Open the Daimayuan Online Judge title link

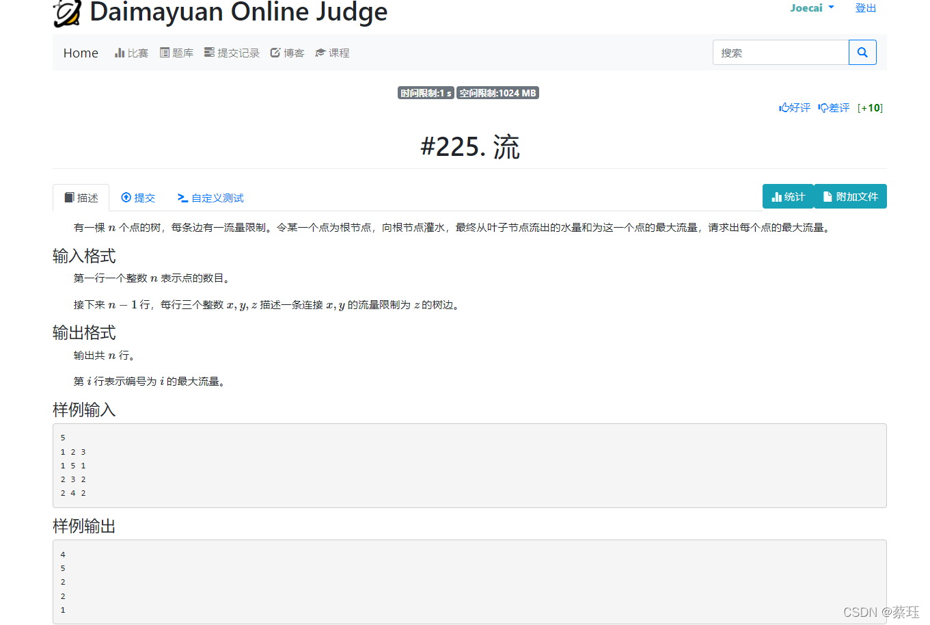238,12
